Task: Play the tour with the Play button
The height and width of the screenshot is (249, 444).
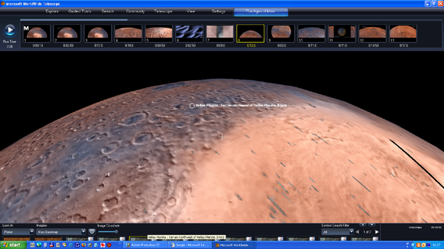Action: 10,30
